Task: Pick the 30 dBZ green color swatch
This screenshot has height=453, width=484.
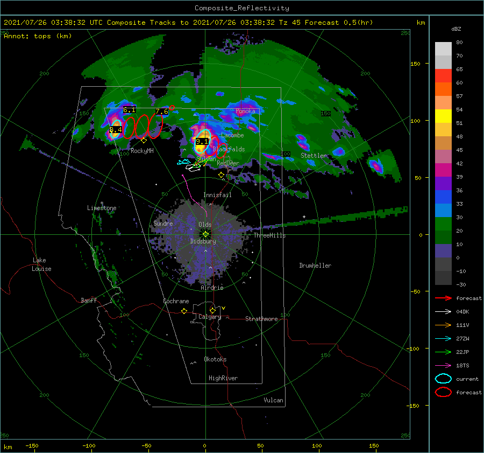Action: 443,224
